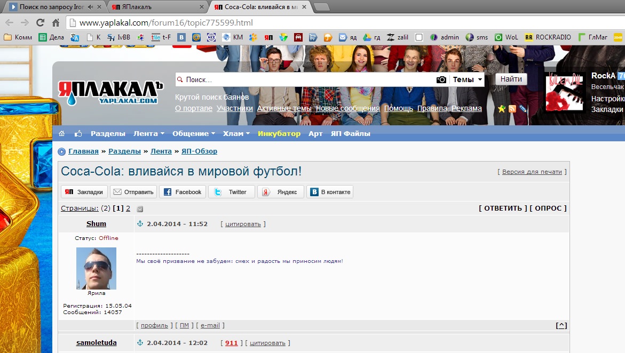This screenshot has width=625, height=353.
Task: Open the ГлМаг bookmark
Action: click(593, 37)
